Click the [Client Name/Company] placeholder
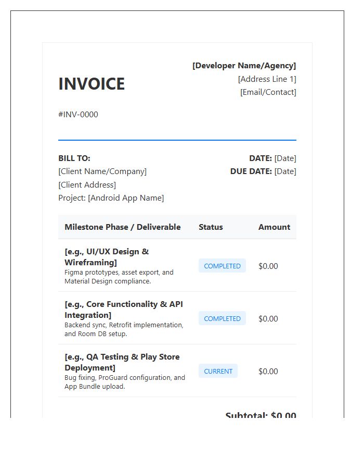364x469 pixels. (x=102, y=171)
